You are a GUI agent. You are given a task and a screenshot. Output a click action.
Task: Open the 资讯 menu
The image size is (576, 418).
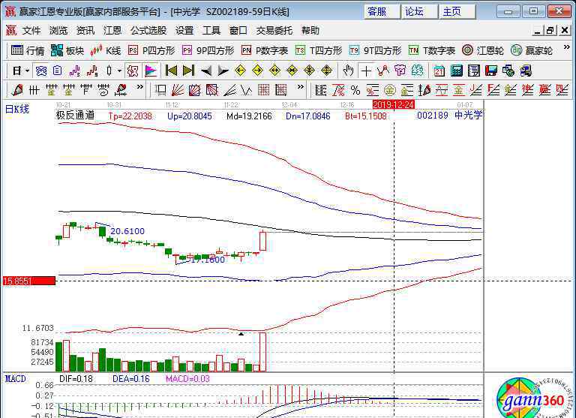click(x=85, y=31)
